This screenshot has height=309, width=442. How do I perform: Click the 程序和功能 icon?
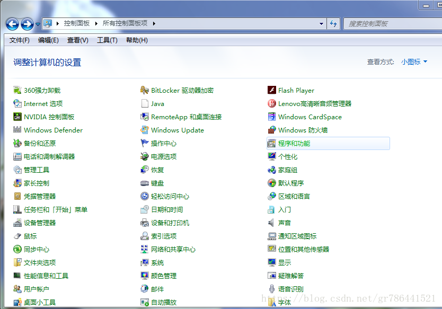point(272,143)
